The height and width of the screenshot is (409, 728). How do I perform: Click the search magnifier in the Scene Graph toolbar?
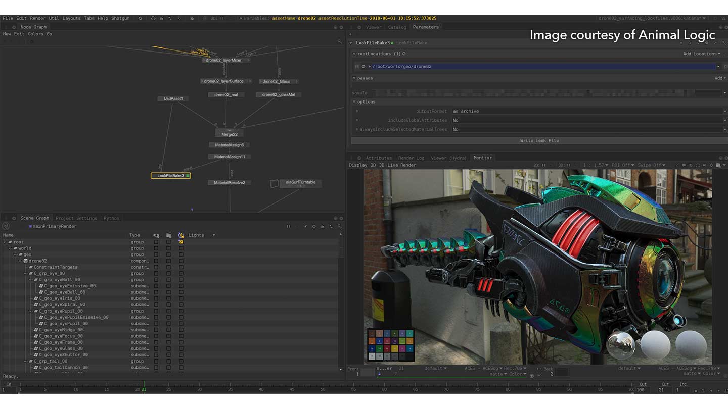[339, 226]
